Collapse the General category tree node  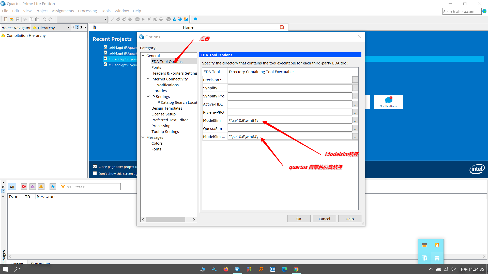tap(143, 56)
